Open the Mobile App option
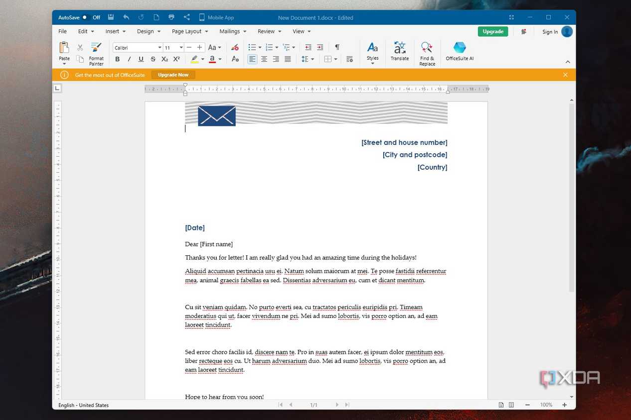The image size is (631, 420). (216, 17)
